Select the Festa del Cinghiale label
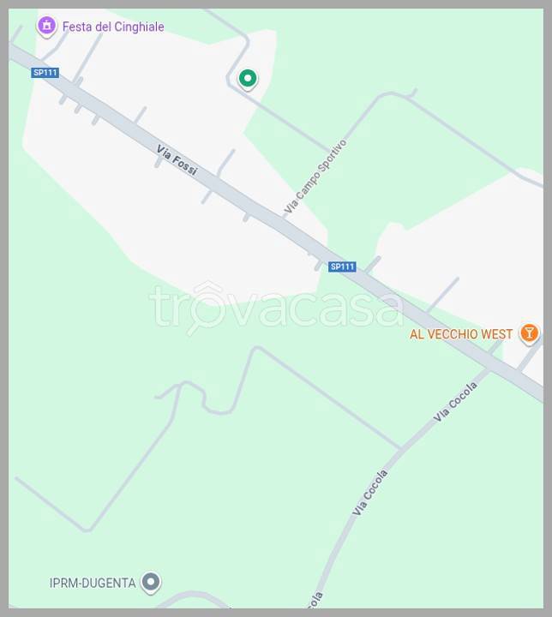This screenshot has height=617, width=552. point(113,27)
